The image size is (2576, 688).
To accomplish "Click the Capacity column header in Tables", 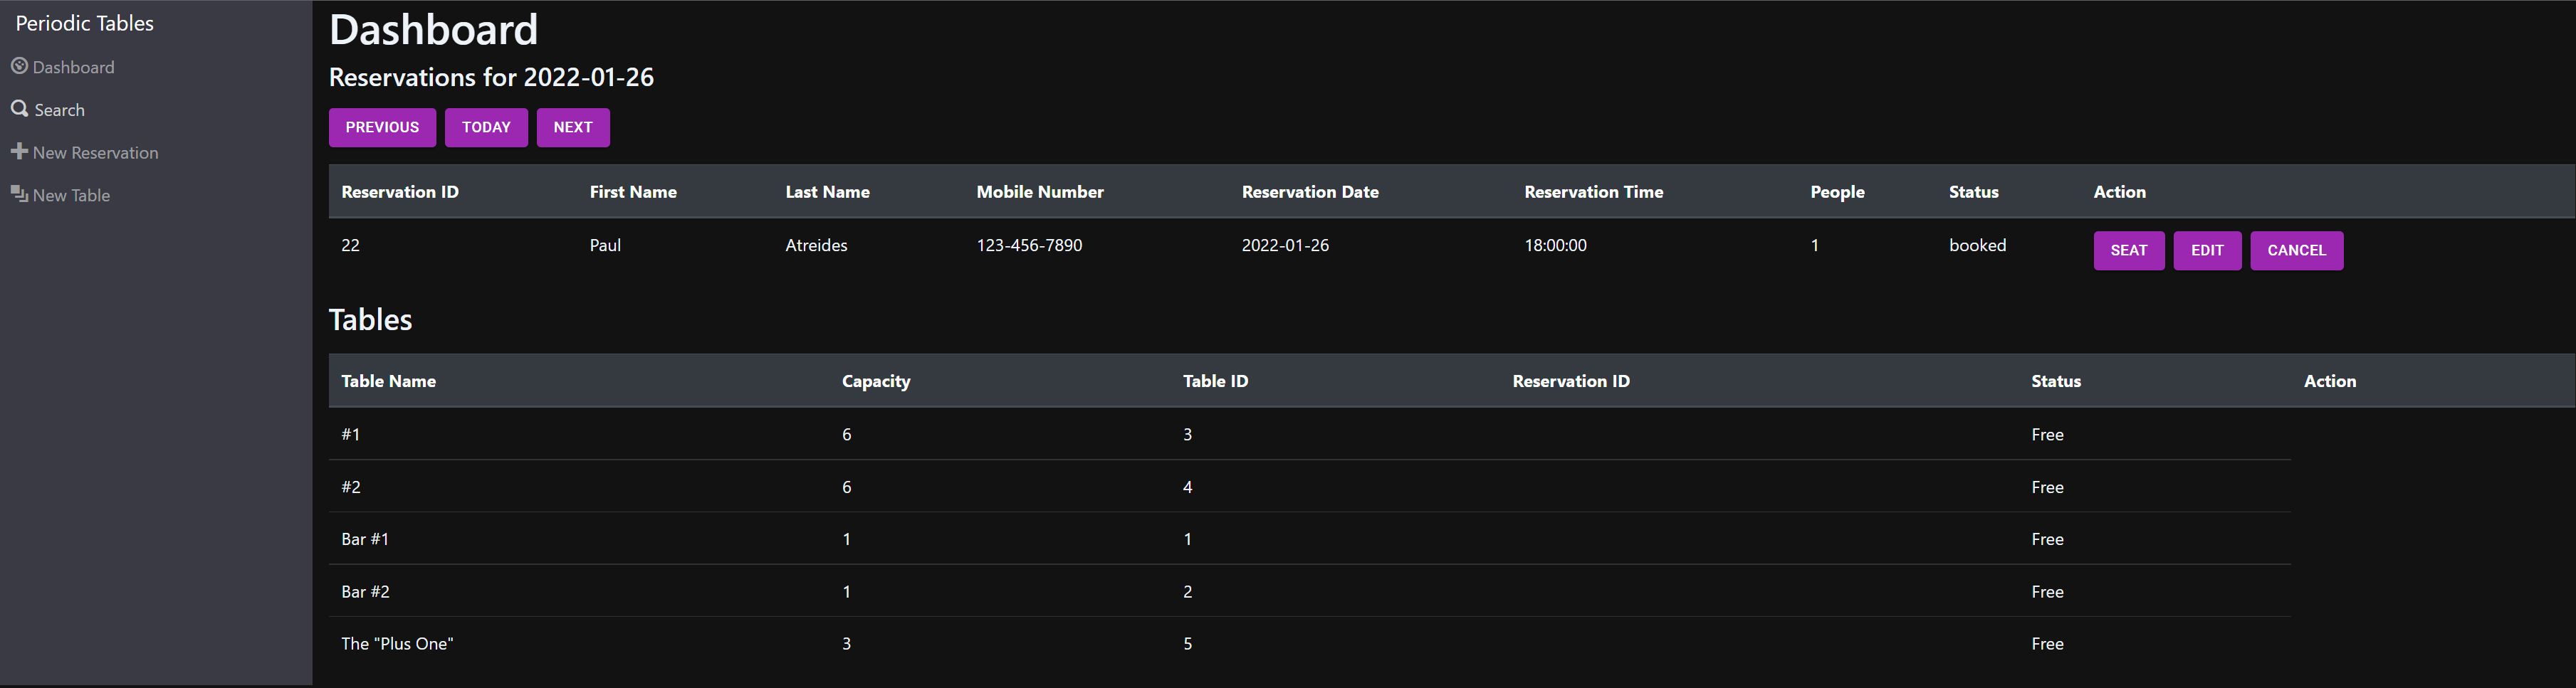I will tap(876, 381).
